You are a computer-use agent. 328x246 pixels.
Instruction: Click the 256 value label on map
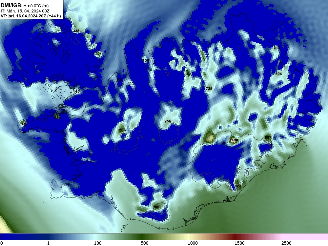pyautogui.click(x=168, y=121)
